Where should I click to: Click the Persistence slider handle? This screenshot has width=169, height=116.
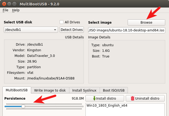[23, 106]
